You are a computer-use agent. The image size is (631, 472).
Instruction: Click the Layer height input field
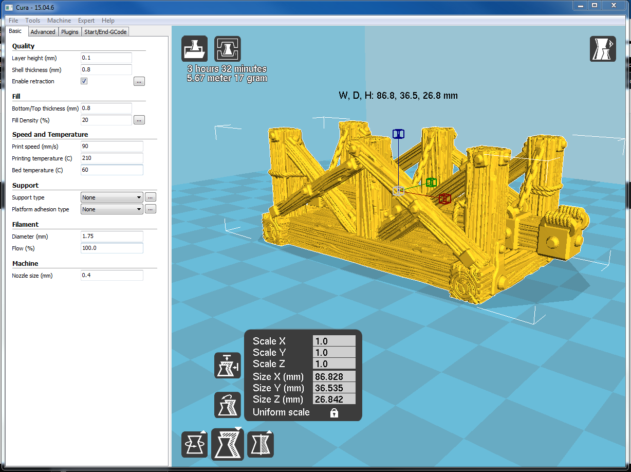[106, 58]
